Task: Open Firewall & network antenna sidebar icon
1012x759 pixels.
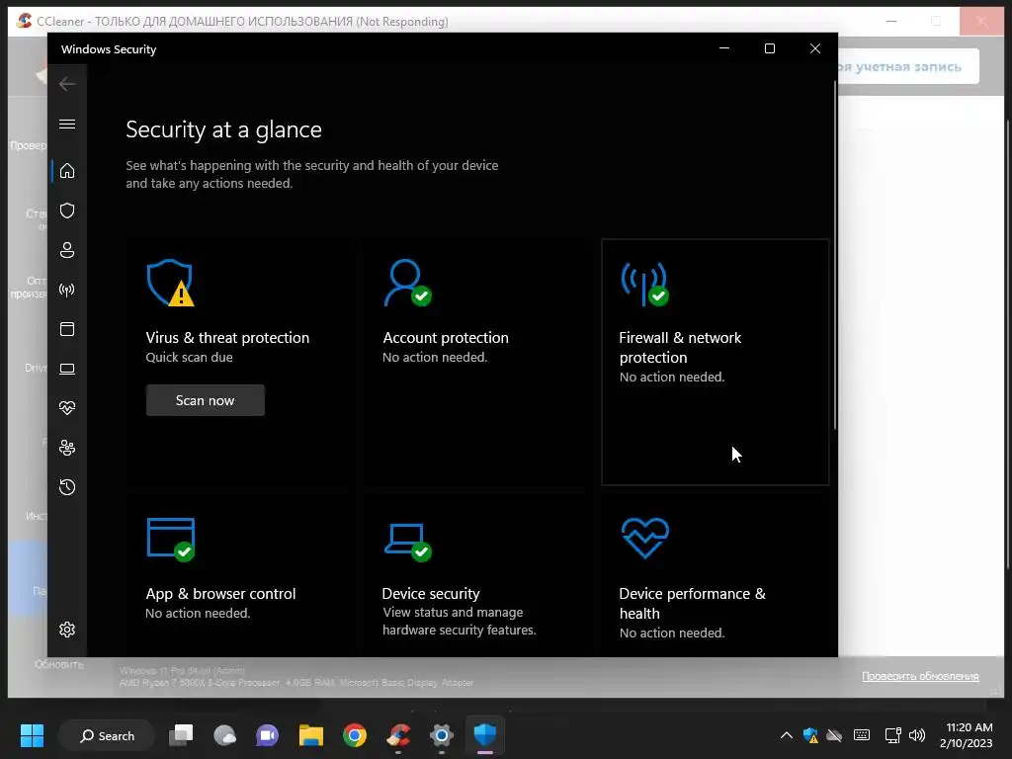Action: [x=67, y=290]
